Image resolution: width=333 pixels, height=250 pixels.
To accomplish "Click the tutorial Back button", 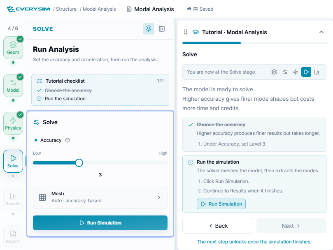I will pos(218,226).
